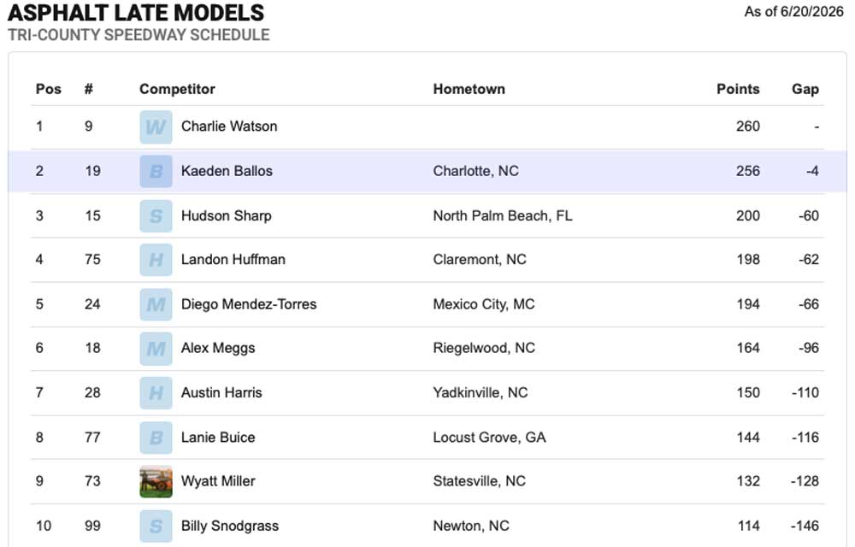
Task: Click Billy Snodgrass's S avatar icon
Action: click(156, 526)
